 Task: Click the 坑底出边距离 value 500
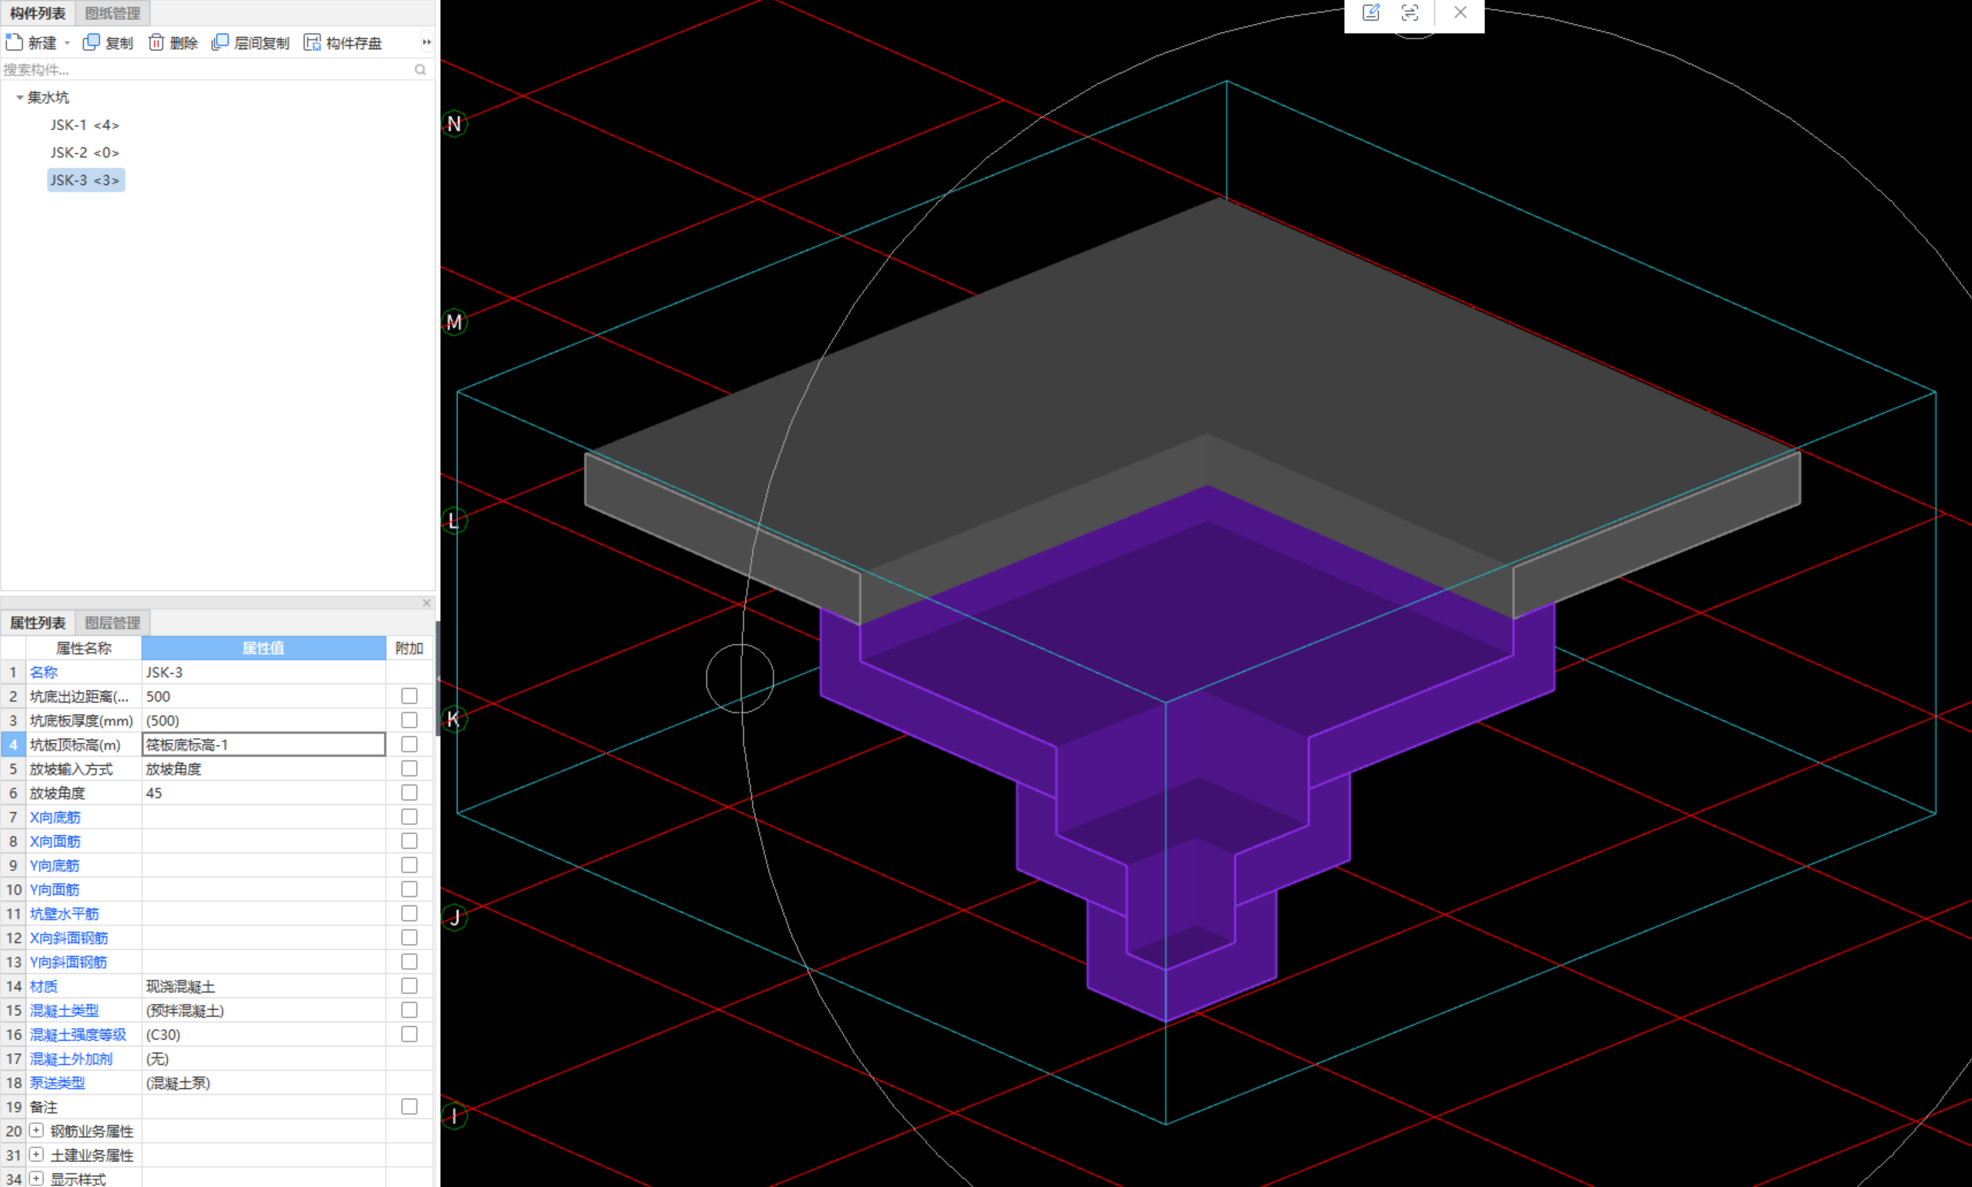tap(264, 696)
